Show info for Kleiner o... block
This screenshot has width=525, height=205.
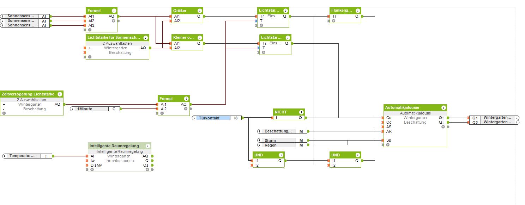[200, 38]
